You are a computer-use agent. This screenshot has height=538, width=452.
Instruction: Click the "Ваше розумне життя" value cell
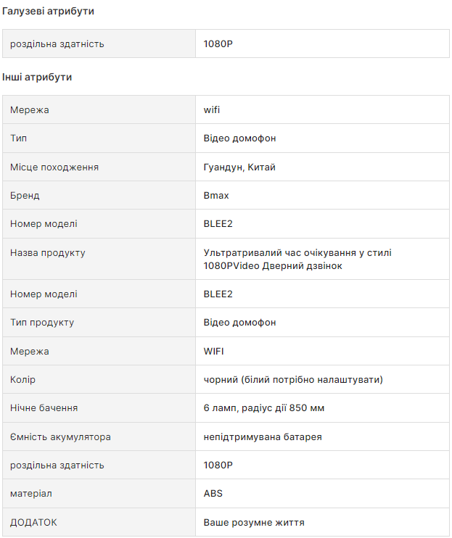pos(254,522)
